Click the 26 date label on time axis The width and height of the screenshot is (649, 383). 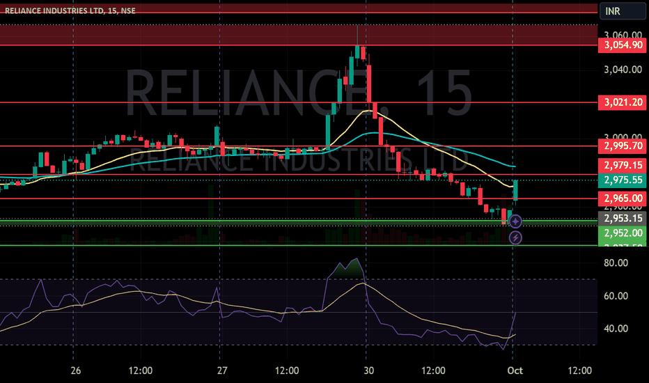pos(76,370)
